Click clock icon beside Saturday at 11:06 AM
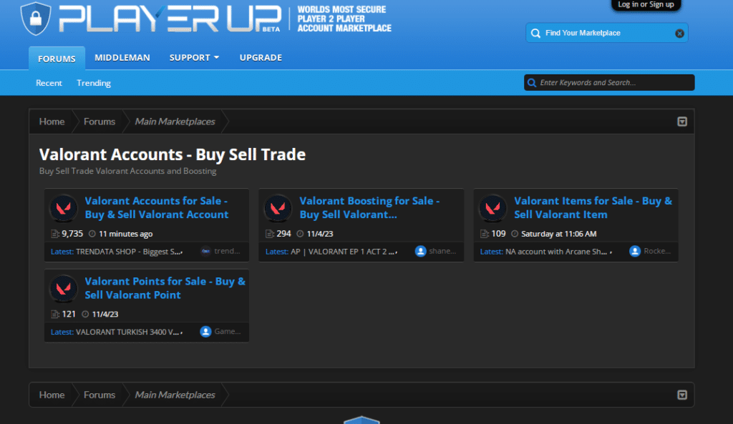 [x=514, y=234]
